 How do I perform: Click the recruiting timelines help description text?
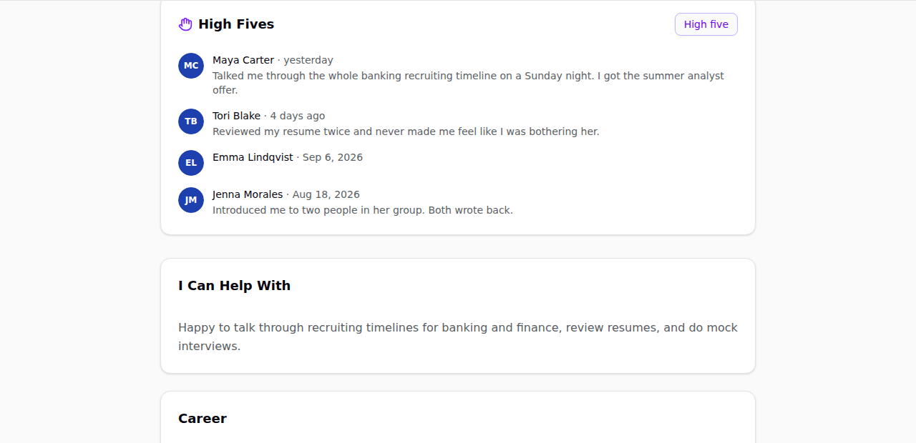(x=458, y=337)
